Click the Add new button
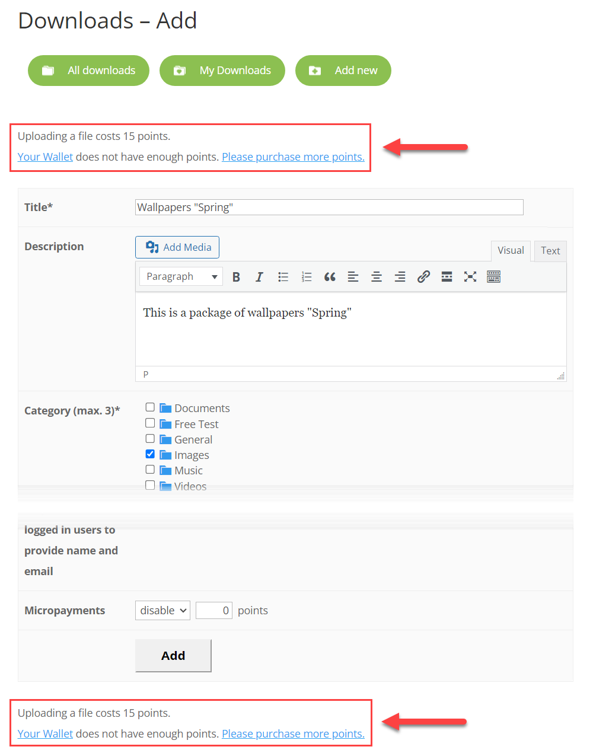 click(343, 71)
